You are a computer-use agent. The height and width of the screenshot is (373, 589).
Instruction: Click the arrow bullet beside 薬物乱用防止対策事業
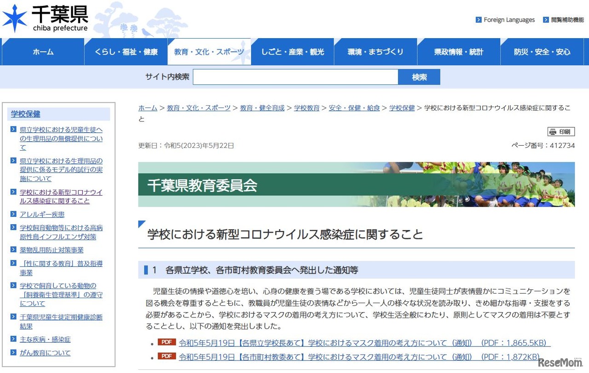pyautogui.click(x=13, y=250)
